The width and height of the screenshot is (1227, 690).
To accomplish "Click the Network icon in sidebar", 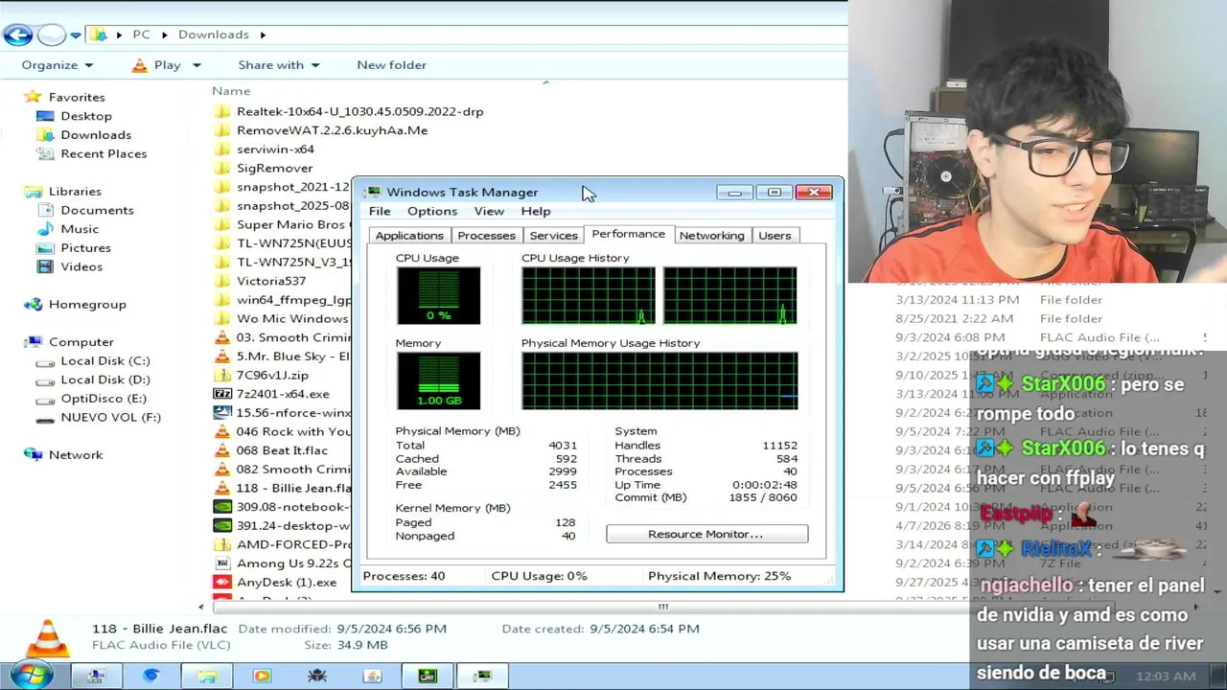I will click(x=34, y=454).
